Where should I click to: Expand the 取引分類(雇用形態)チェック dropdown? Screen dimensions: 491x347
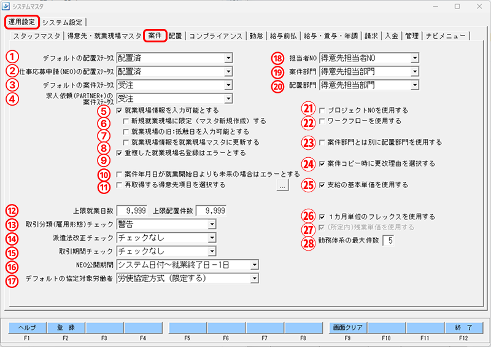coord(212,224)
